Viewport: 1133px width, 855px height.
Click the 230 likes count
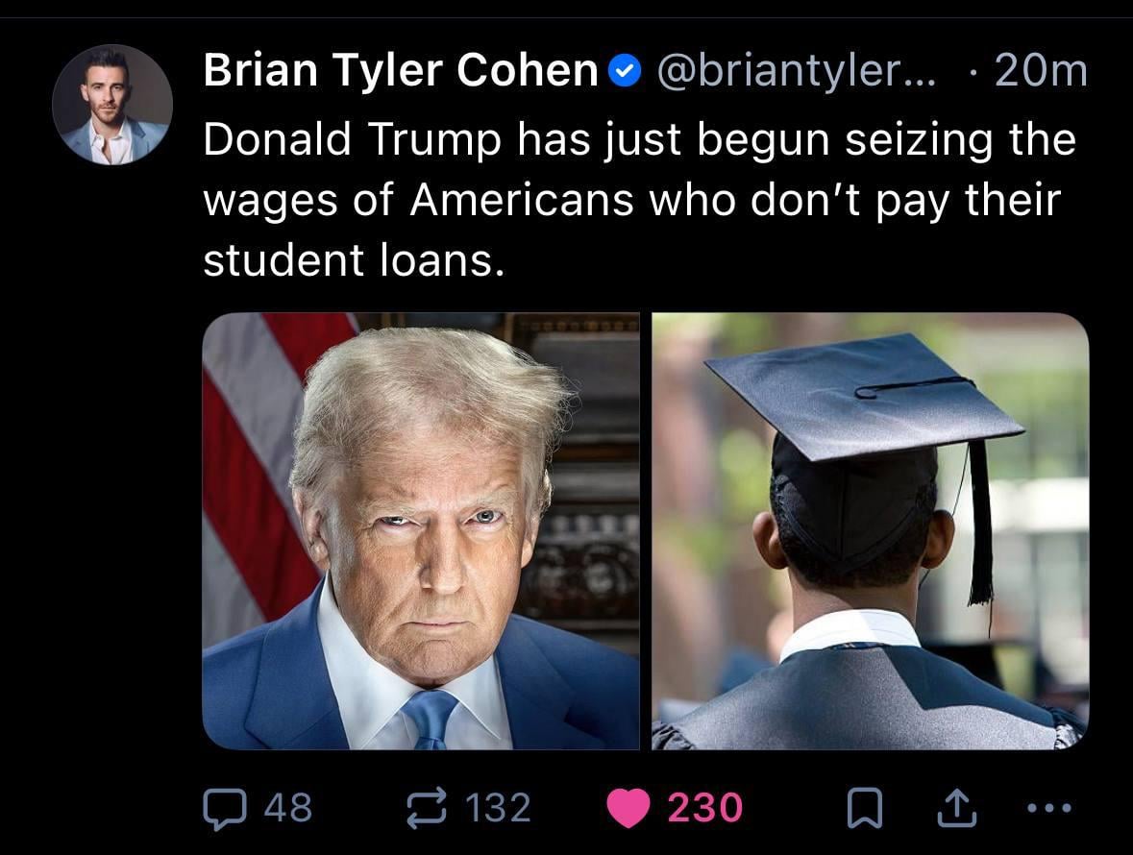[x=704, y=807]
